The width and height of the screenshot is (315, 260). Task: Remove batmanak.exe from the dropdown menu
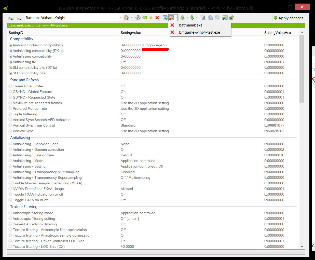coord(200,25)
